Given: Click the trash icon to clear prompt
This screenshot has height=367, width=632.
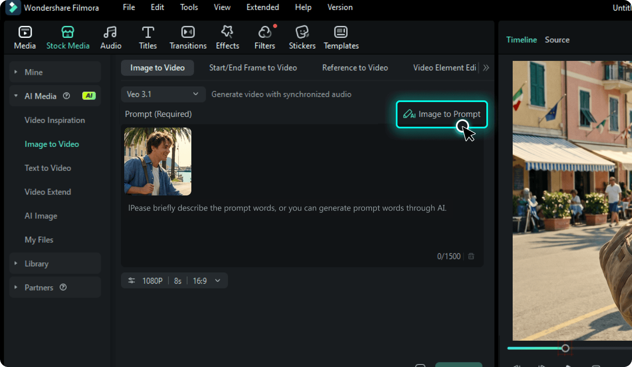Looking at the screenshot, I should coord(471,256).
